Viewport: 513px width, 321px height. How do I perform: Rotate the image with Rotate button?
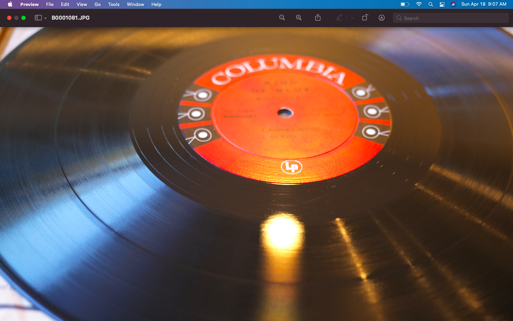(365, 17)
